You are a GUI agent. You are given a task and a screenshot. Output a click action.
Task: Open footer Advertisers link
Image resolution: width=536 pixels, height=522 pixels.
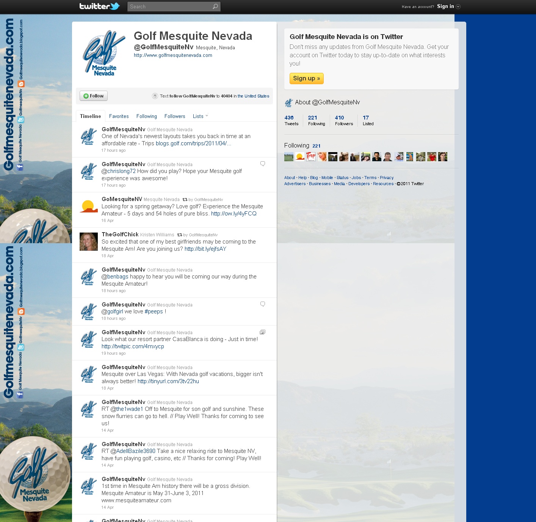pyautogui.click(x=295, y=184)
